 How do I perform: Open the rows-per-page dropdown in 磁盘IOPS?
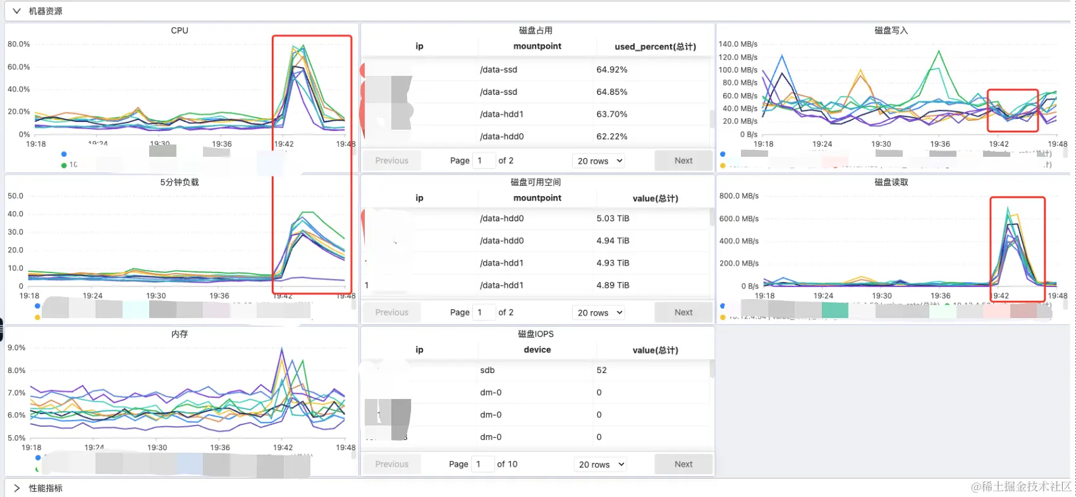(601, 464)
